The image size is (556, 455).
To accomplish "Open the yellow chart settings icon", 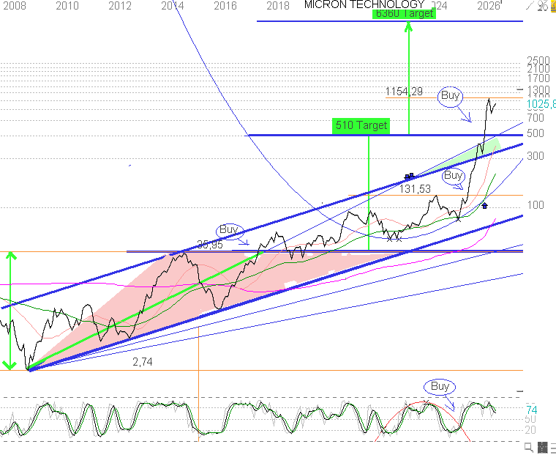I will pyautogui.click(x=553, y=6).
